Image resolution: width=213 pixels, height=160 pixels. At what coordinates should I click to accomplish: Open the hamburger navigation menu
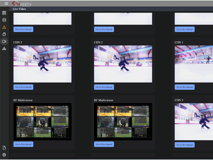point(6,4)
